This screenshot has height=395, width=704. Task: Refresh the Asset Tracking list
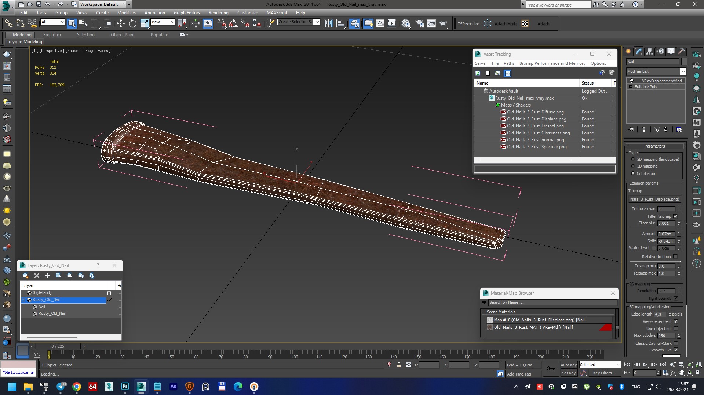click(x=478, y=73)
